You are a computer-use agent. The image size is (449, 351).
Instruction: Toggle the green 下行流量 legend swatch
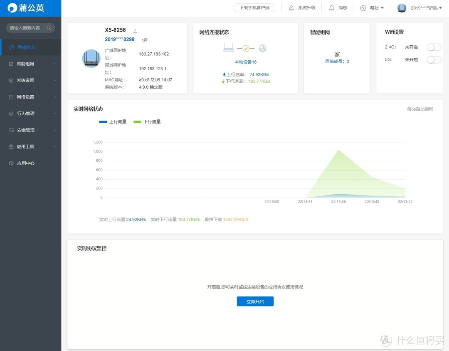tap(137, 122)
